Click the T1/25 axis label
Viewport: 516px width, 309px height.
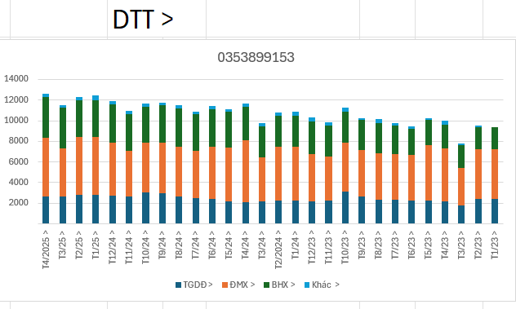point(96,245)
